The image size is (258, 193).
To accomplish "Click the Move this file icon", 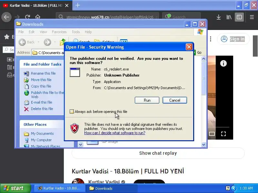I will click(x=26, y=80).
